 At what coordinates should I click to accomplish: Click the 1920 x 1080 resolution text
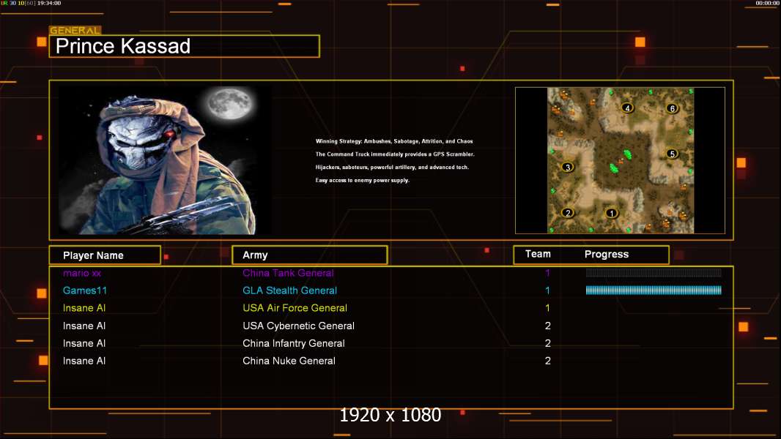coord(390,415)
